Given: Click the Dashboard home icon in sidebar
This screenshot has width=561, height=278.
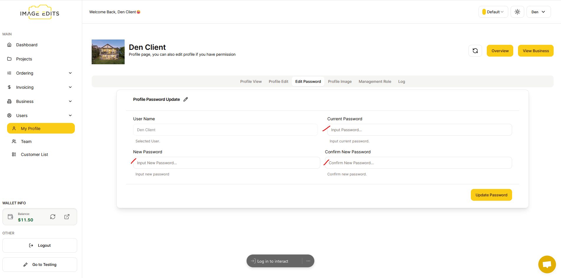Looking at the screenshot, I should (9, 45).
